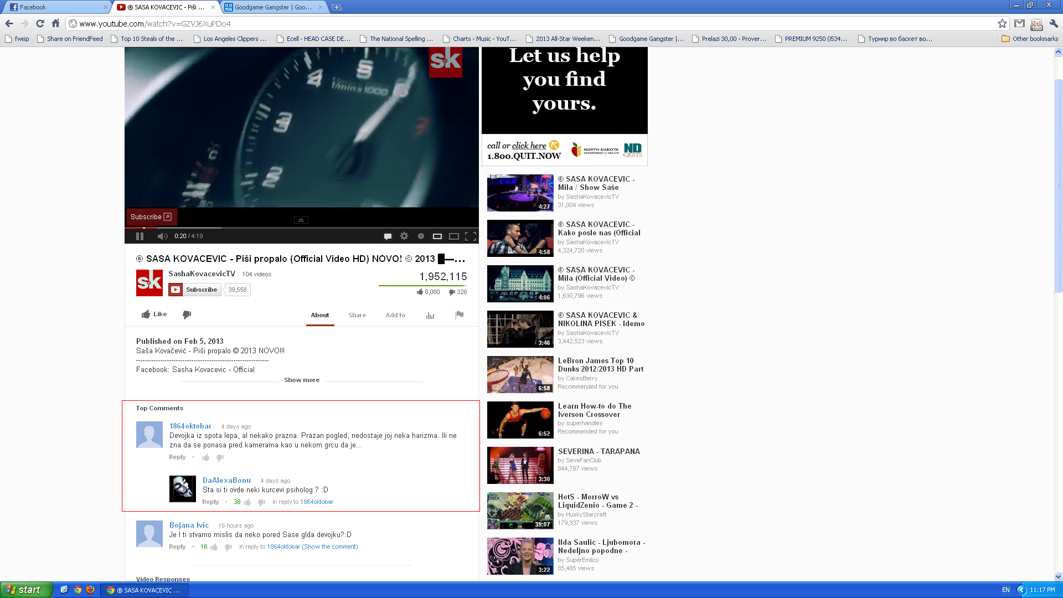Bookmark this page with star icon
Image resolution: width=1063 pixels, height=598 pixels.
[x=1002, y=23]
